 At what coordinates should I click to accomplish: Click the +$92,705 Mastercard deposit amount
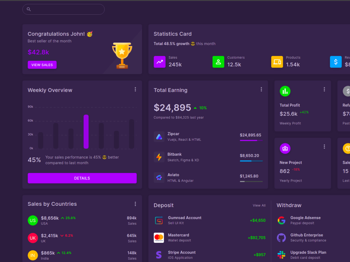[257, 238]
